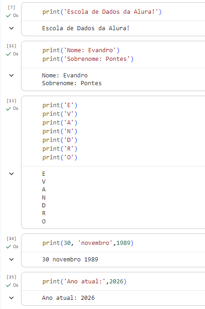Collapse output of Escola de Dados cell

coord(11,28)
